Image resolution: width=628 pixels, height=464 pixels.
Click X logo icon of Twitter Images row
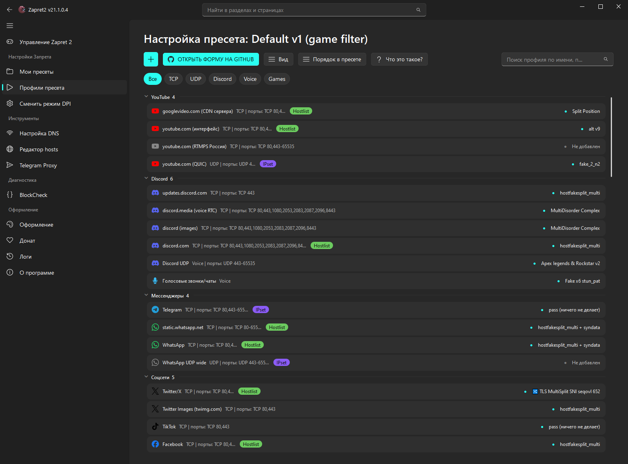click(155, 409)
